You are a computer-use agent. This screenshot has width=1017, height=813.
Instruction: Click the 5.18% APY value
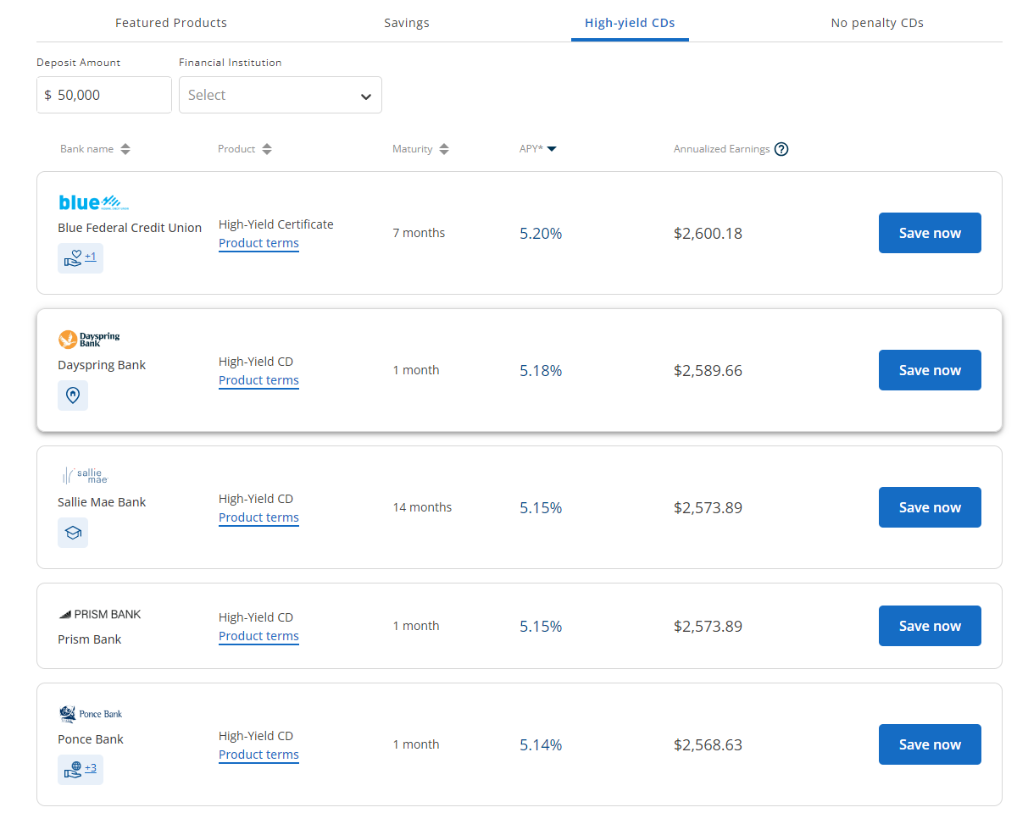tap(541, 370)
